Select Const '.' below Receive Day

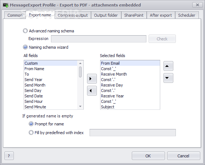pos(130,90)
